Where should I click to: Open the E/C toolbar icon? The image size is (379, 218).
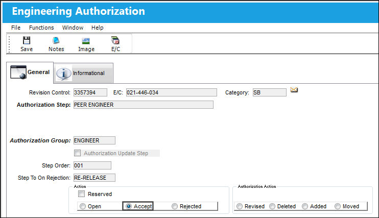click(115, 44)
